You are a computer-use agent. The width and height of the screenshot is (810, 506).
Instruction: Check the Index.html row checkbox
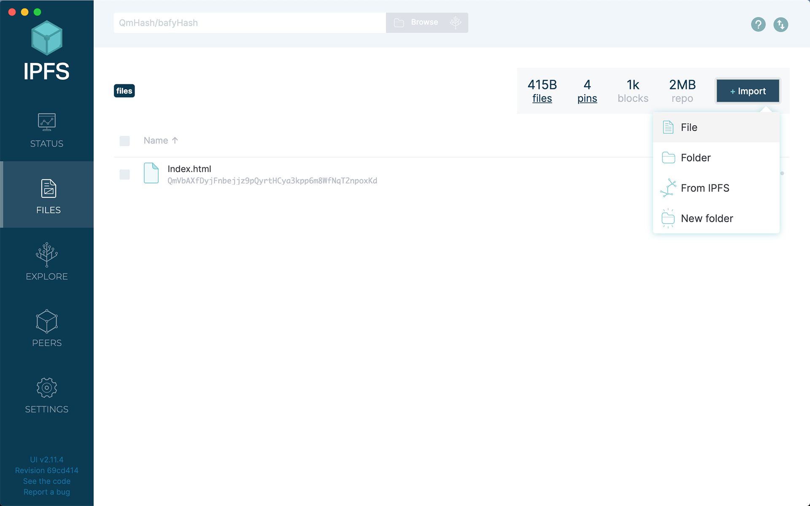[124, 175]
